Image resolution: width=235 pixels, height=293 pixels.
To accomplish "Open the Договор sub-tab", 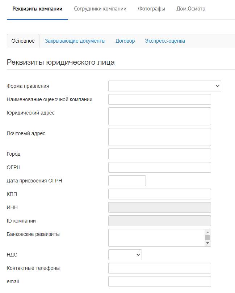I will point(125,41).
